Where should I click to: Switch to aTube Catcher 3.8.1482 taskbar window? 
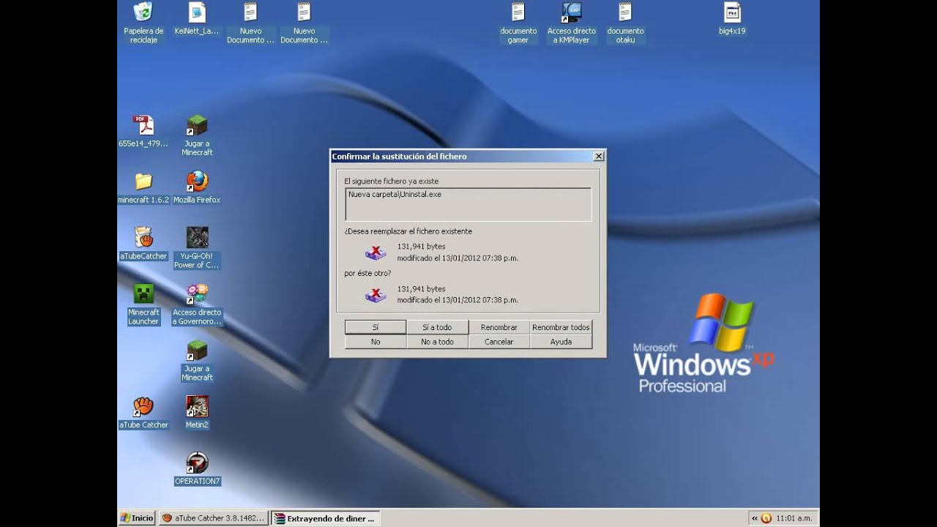(213, 518)
